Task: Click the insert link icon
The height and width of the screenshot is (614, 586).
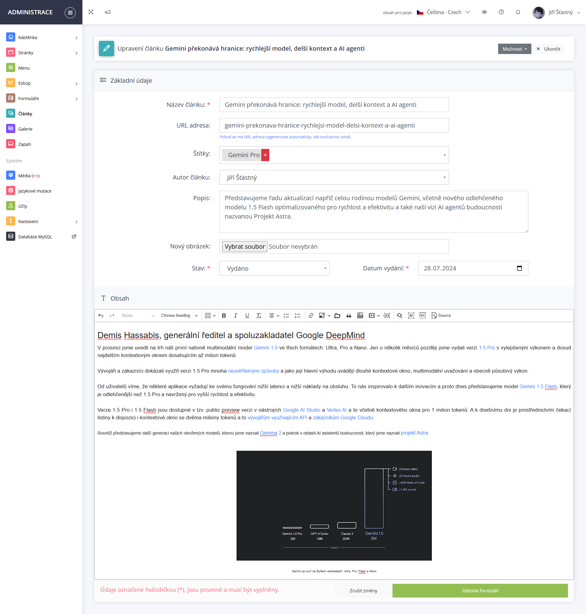Action: [x=311, y=316]
